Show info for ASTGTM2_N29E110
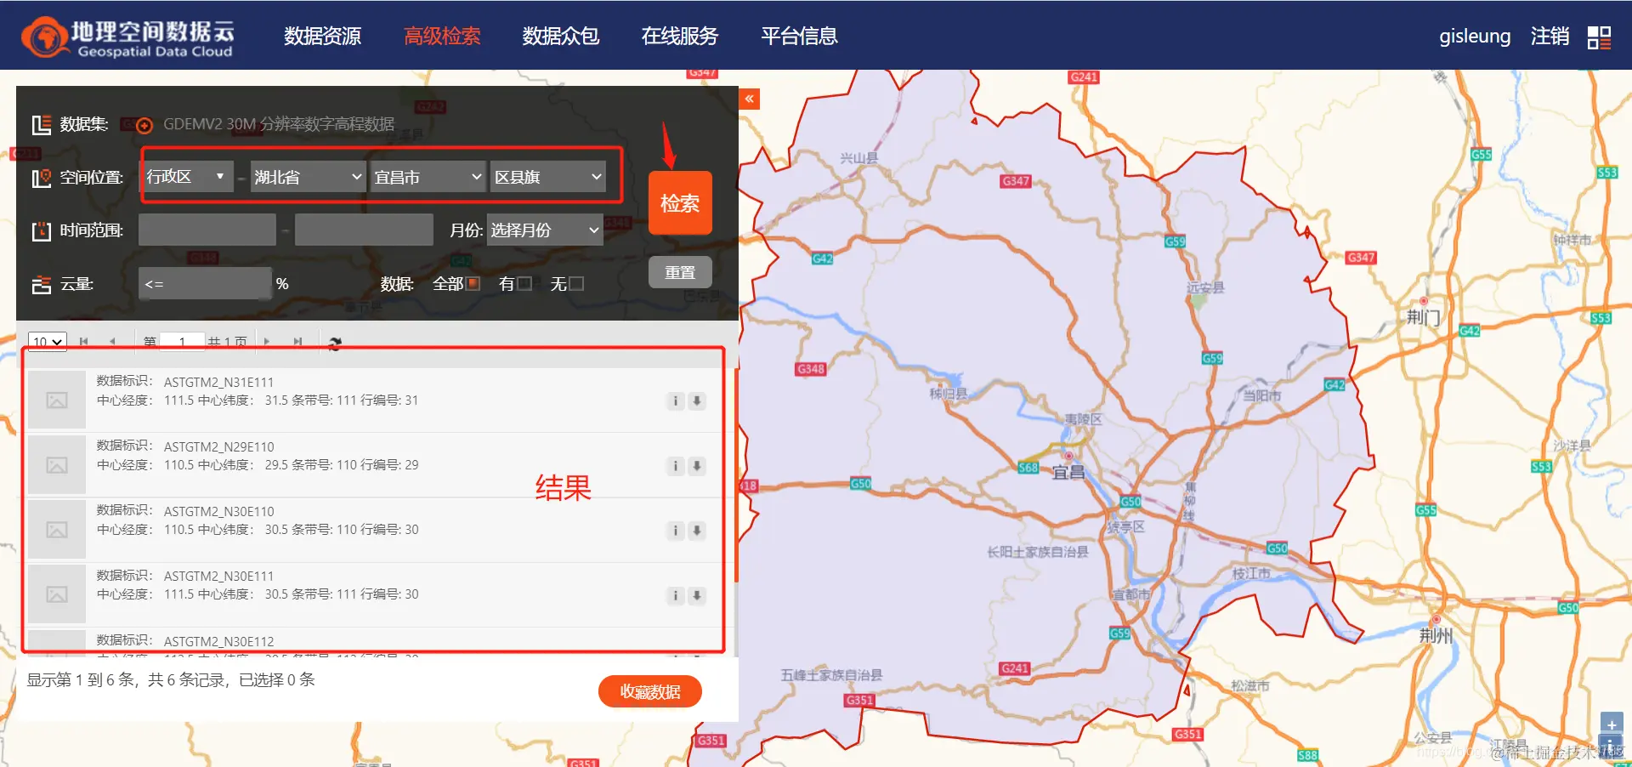The height and width of the screenshot is (767, 1632). pyautogui.click(x=675, y=465)
